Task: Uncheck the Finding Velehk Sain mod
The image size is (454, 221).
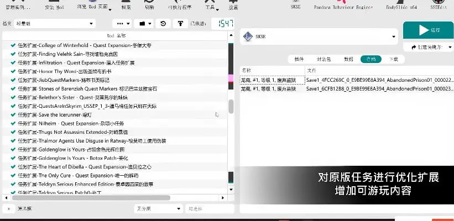Action: (13, 54)
